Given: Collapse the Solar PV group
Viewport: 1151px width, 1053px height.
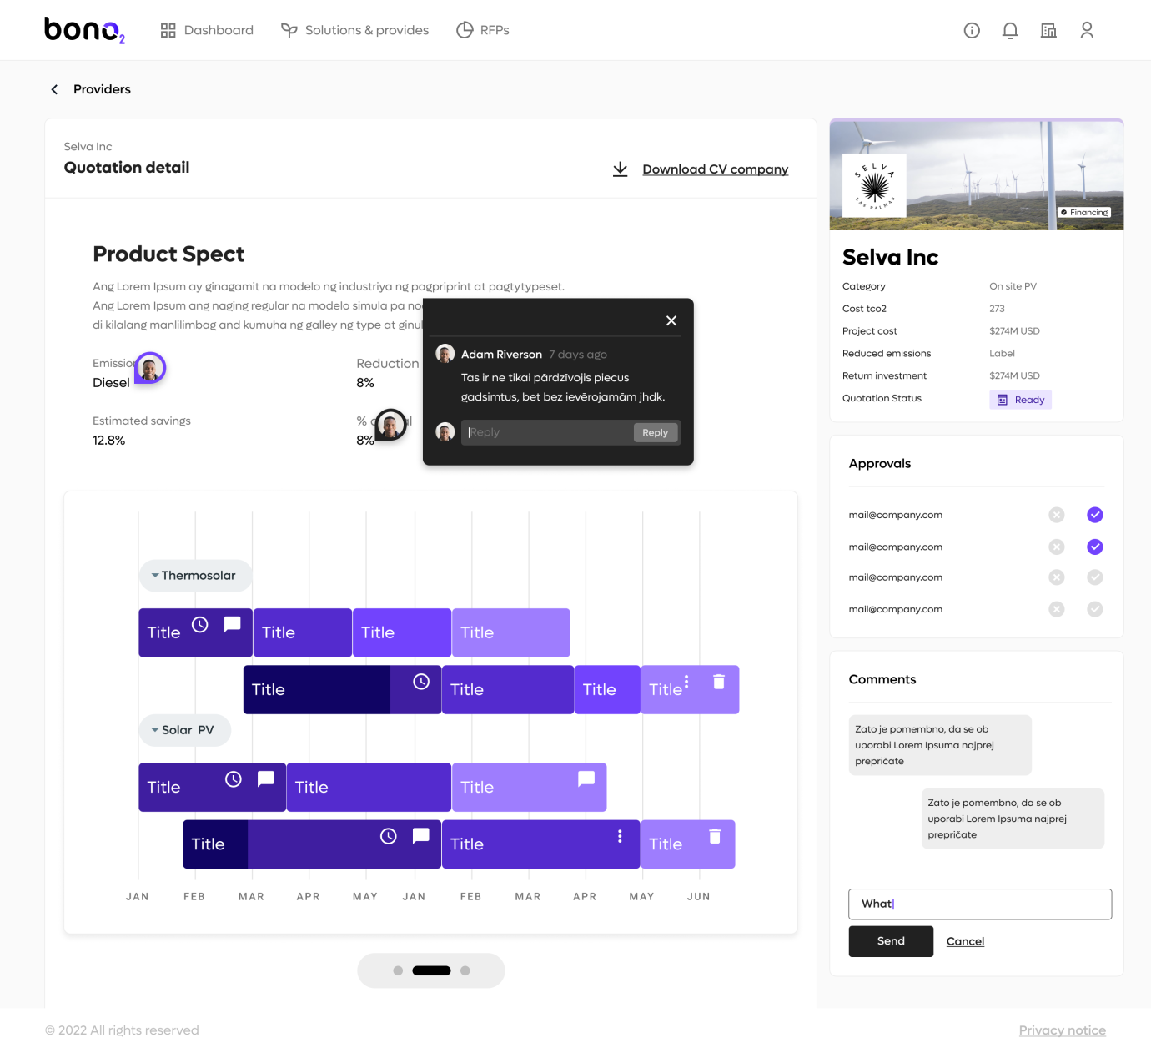Looking at the screenshot, I should (x=154, y=730).
